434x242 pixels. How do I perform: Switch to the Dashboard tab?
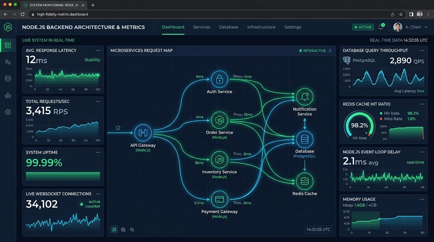pos(173,27)
